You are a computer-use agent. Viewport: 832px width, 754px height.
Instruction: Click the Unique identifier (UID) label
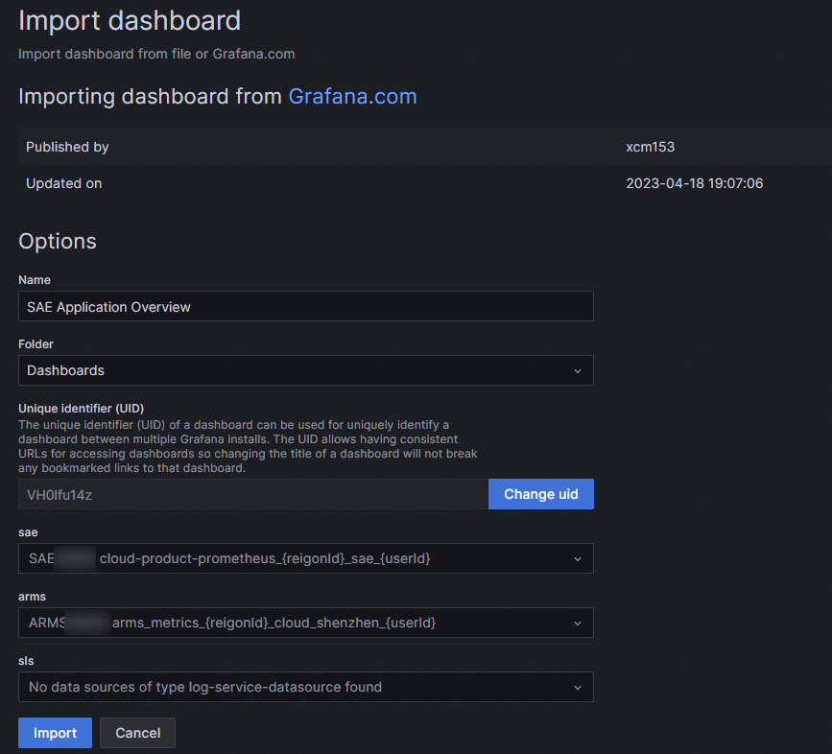(82, 409)
